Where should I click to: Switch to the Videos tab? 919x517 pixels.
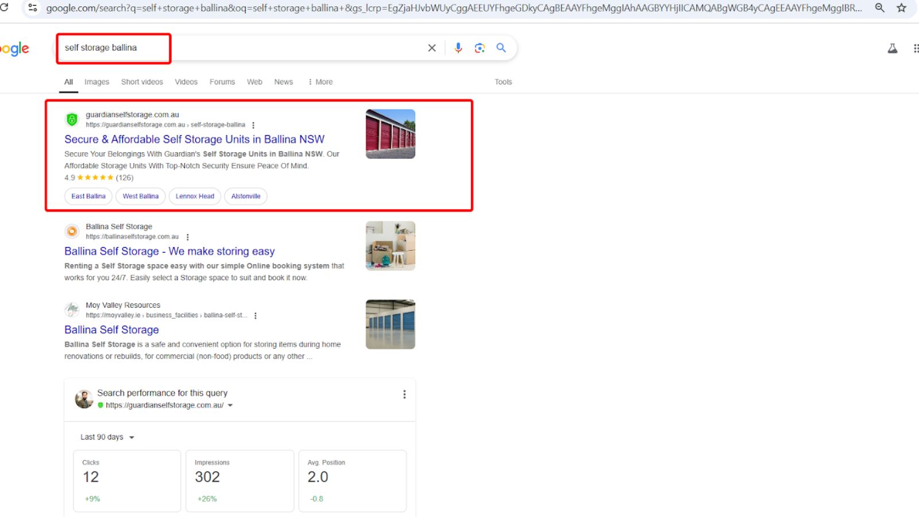[x=186, y=82]
